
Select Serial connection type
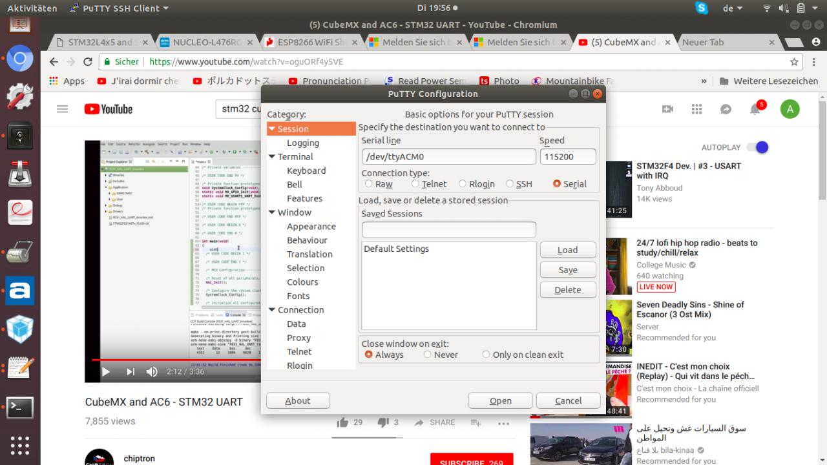[x=557, y=184]
